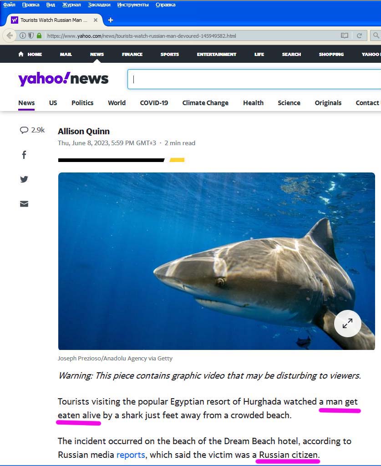381x466 pixels.
Task: Share article via Twitter bird icon
Action: 24,179
